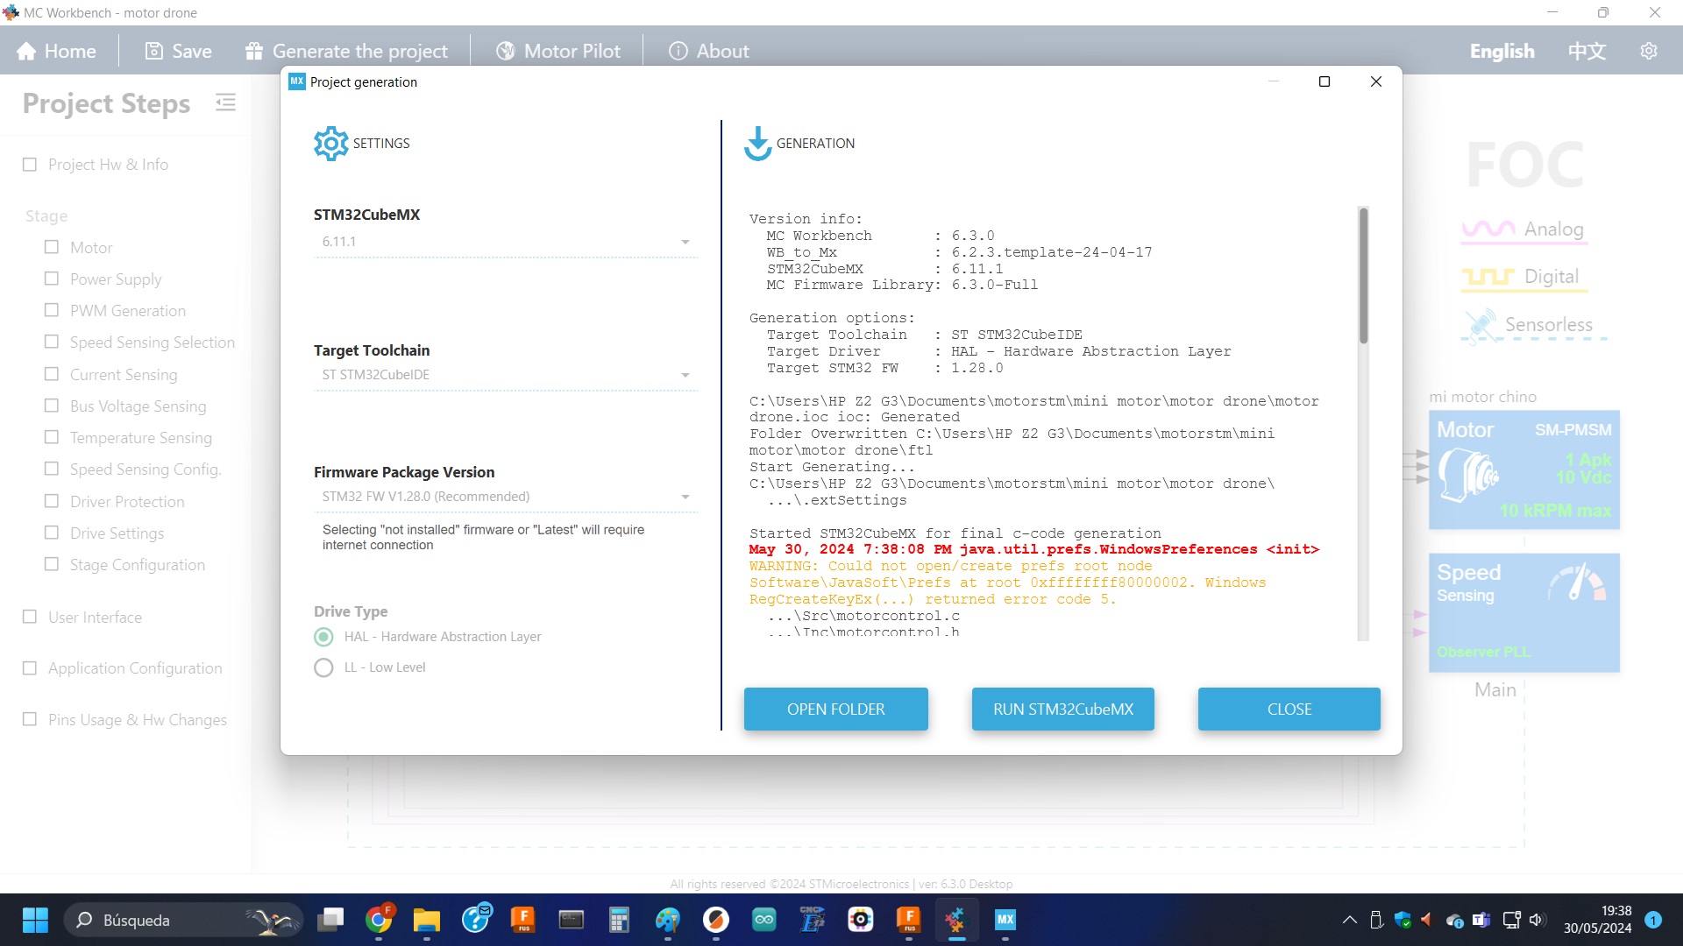Click the generation log scrollbar
Screen dimensions: 1683x946
pyautogui.click(x=1363, y=276)
